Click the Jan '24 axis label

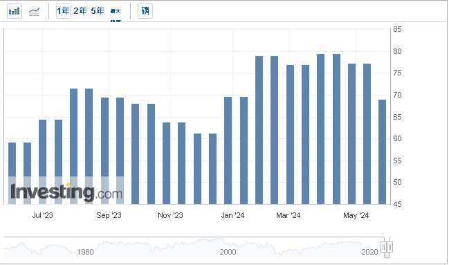[232, 215]
